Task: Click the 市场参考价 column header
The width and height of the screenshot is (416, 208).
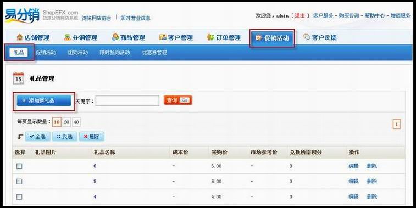Action: (x=264, y=153)
